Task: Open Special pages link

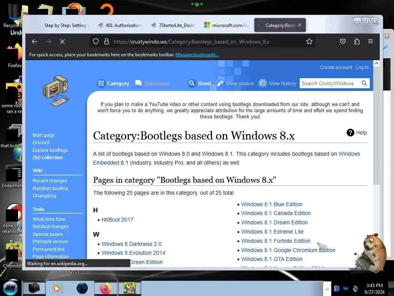Action: tap(48, 234)
